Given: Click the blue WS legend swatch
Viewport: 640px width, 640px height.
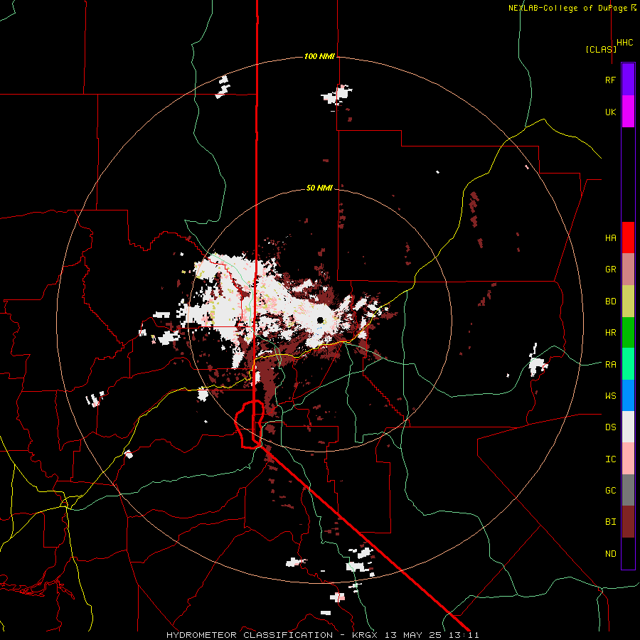Looking at the screenshot, I should 628,395.
